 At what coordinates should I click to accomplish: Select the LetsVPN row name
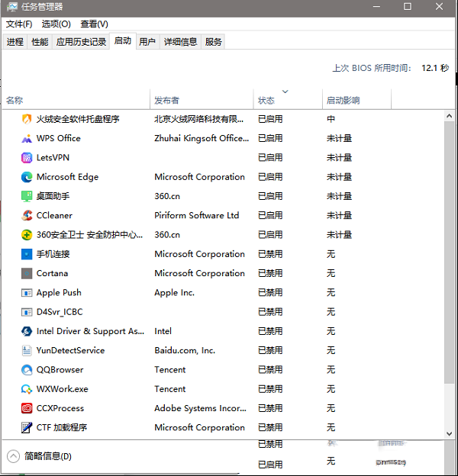pos(53,158)
